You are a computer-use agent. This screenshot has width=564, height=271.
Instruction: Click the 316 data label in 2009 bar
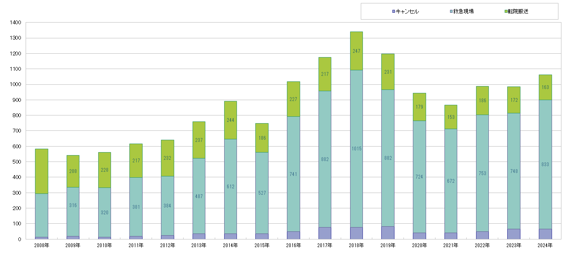click(x=73, y=205)
